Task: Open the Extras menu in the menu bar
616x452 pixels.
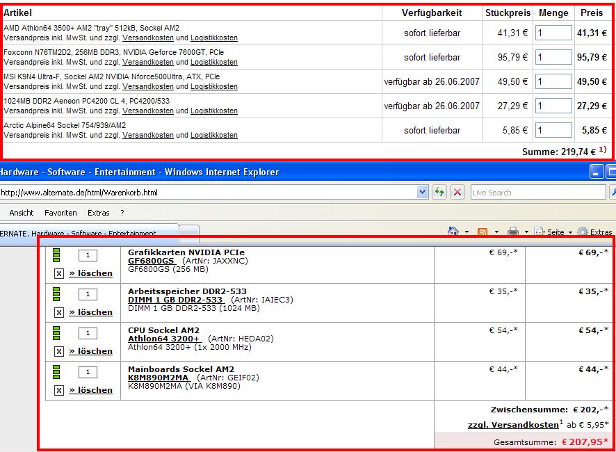Action: (98, 213)
